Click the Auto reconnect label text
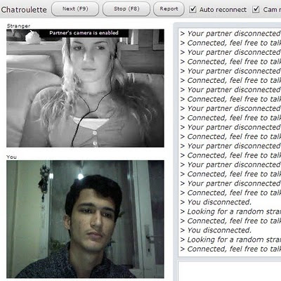The width and height of the screenshot is (281, 281). pyautogui.click(x=223, y=10)
